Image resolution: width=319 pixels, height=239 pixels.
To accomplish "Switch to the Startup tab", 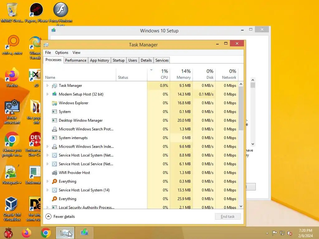I will tap(119, 60).
